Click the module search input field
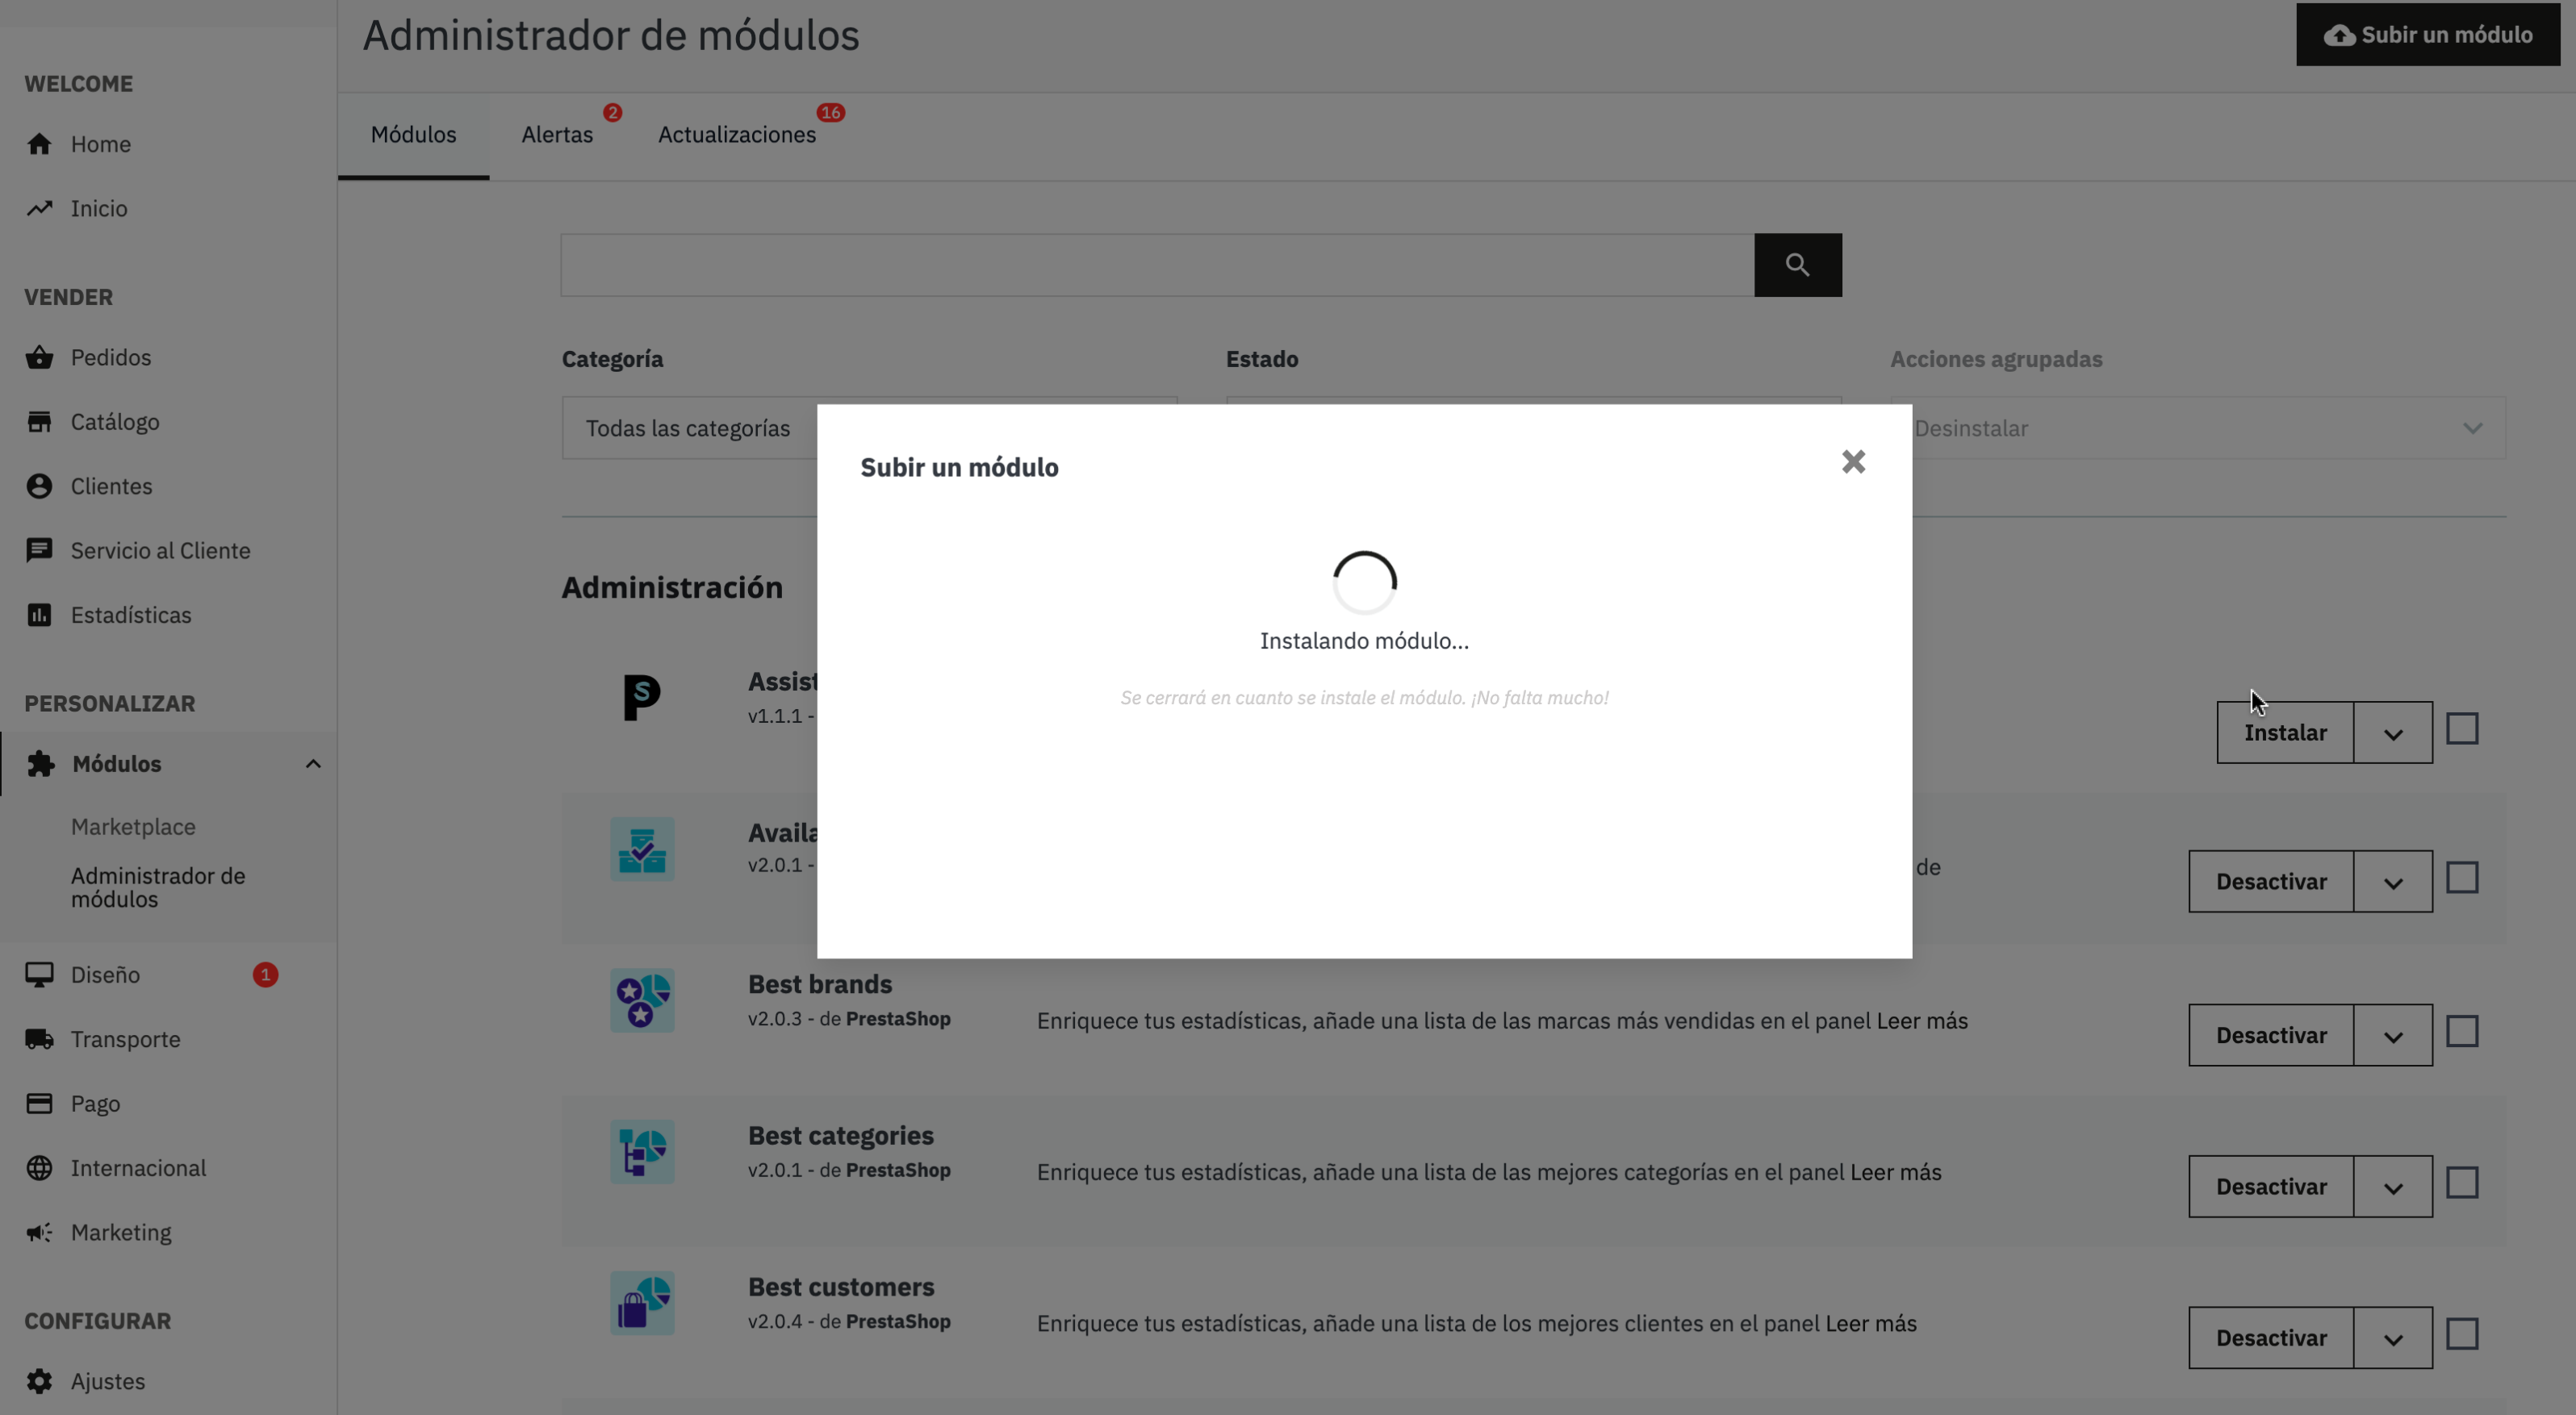 tap(1156, 265)
